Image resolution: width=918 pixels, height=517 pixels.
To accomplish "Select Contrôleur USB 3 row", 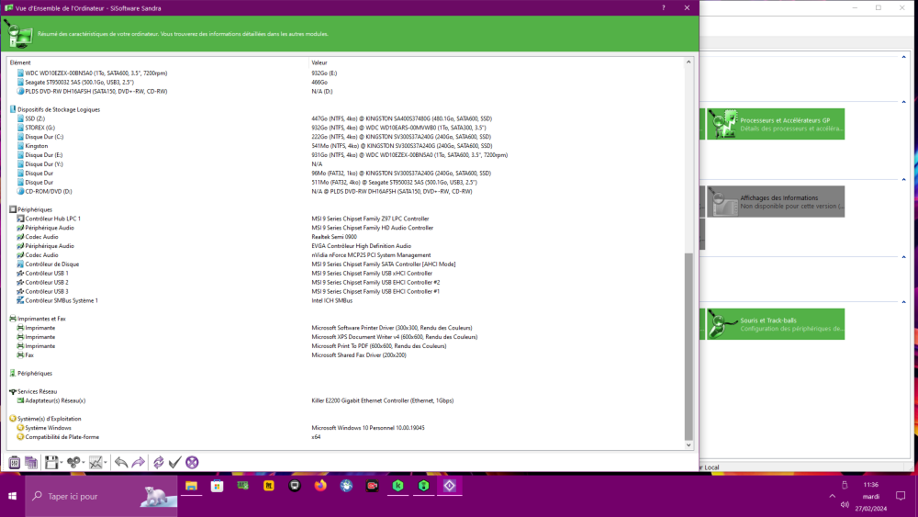I will [x=345, y=292].
